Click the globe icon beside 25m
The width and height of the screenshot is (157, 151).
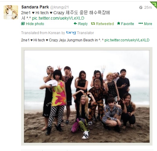coord(141,7)
